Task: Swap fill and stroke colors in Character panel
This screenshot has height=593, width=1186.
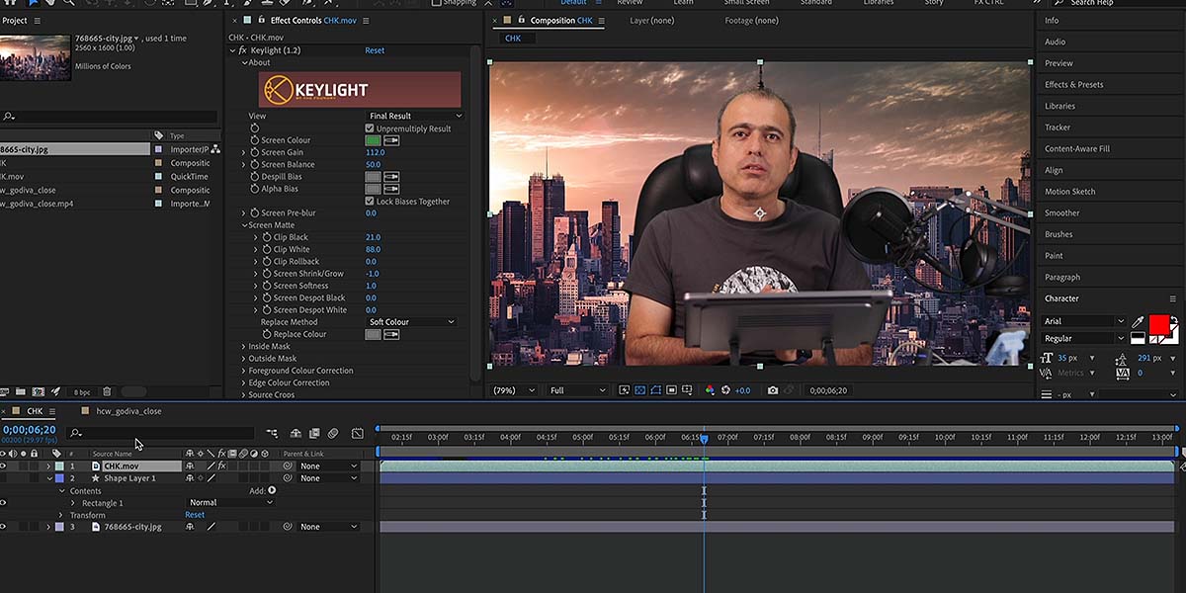Action: coord(1174,319)
